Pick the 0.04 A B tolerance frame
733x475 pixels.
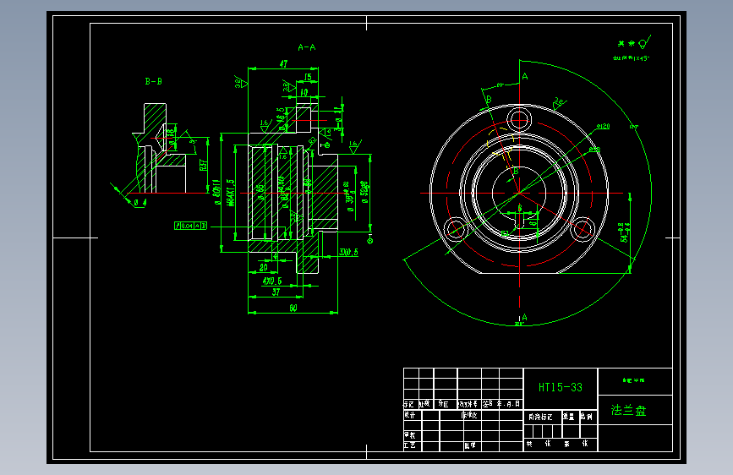coord(191,226)
